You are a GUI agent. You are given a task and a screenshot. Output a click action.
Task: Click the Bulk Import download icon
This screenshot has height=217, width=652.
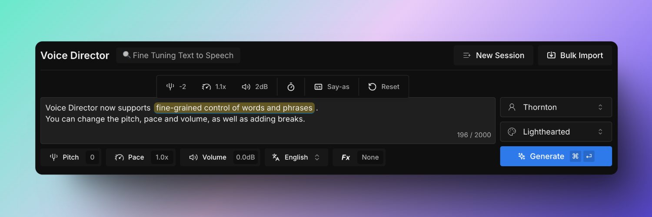[x=551, y=55]
